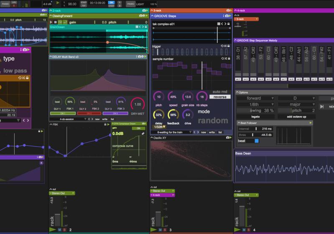Click the menu lines icon on tak complex-s01
The height and width of the screenshot is (234, 334).
pos(218,24)
